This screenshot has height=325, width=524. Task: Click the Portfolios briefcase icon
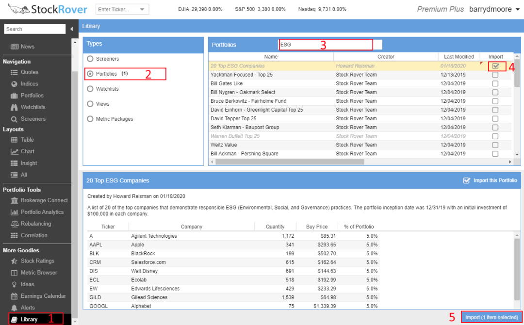click(x=14, y=96)
